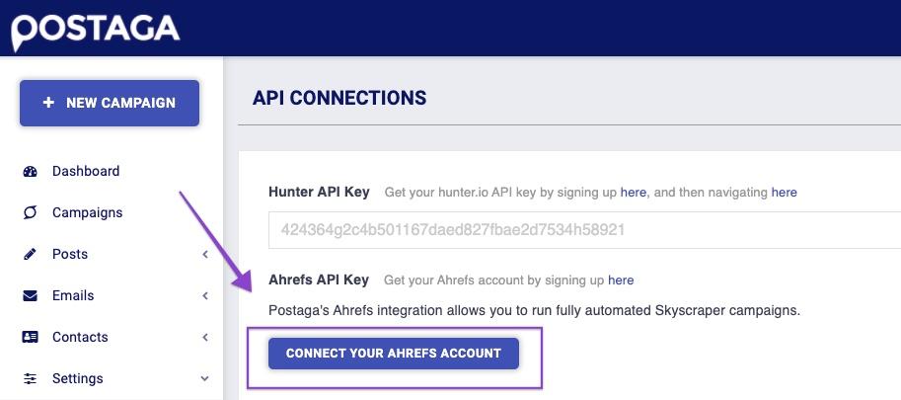Click the plus icon on New Campaign

48,103
